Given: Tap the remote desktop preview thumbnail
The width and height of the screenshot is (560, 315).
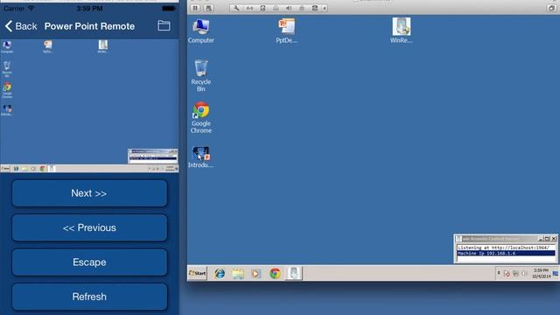Looking at the screenshot, I should tap(89, 106).
